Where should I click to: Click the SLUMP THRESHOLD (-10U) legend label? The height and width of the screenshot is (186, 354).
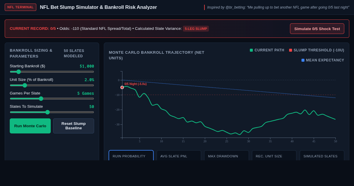point(319,50)
